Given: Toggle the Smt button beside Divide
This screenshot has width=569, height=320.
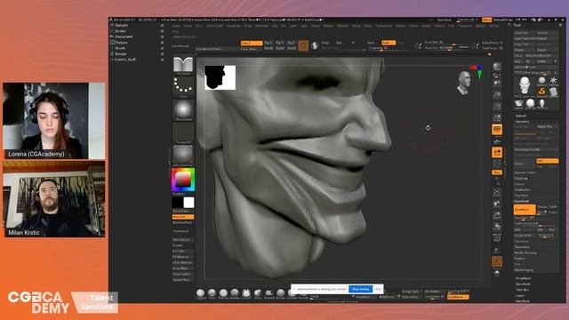Looking at the screenshot, I should (x=547, y=161).
